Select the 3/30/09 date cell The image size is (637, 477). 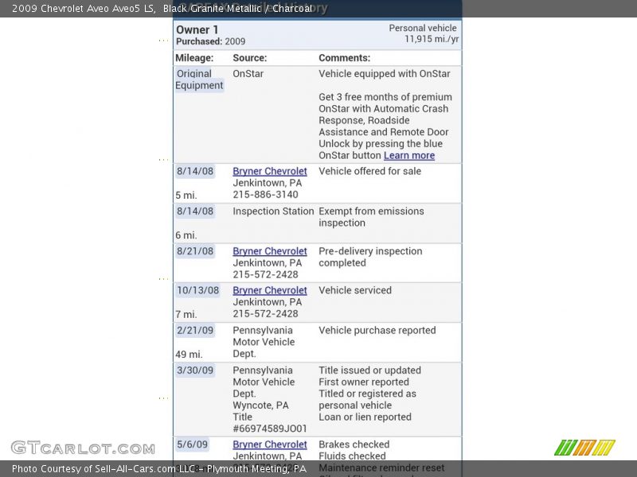click(x=195, y=370)
